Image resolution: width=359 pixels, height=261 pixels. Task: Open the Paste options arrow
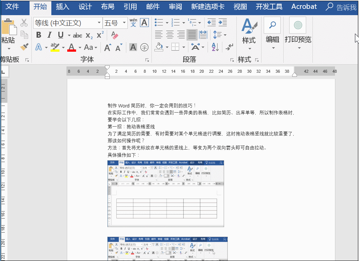tap(9, 48)
